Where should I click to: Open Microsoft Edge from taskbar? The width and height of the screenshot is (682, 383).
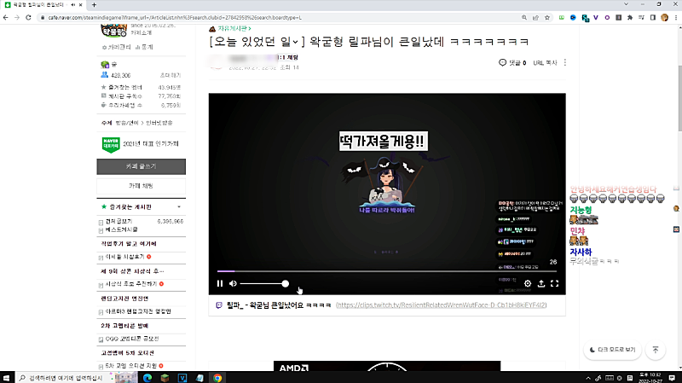[147, 377]
